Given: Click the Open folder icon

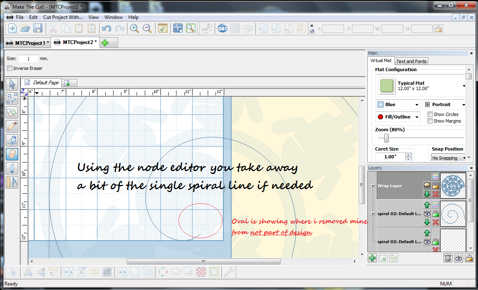Looking at the screenshot, I should (x=25, y=28).
